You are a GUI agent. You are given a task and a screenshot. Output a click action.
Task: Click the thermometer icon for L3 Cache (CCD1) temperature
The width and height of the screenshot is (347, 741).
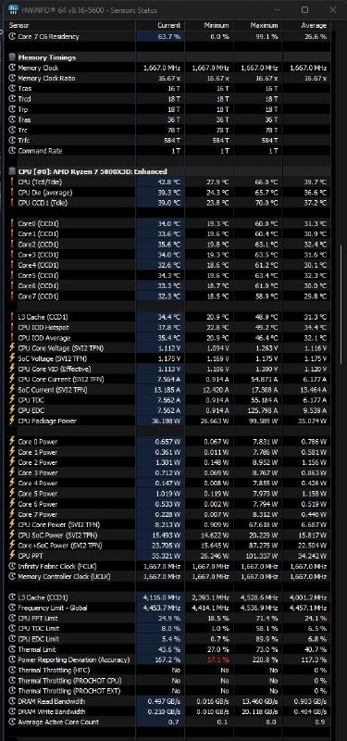12,317
